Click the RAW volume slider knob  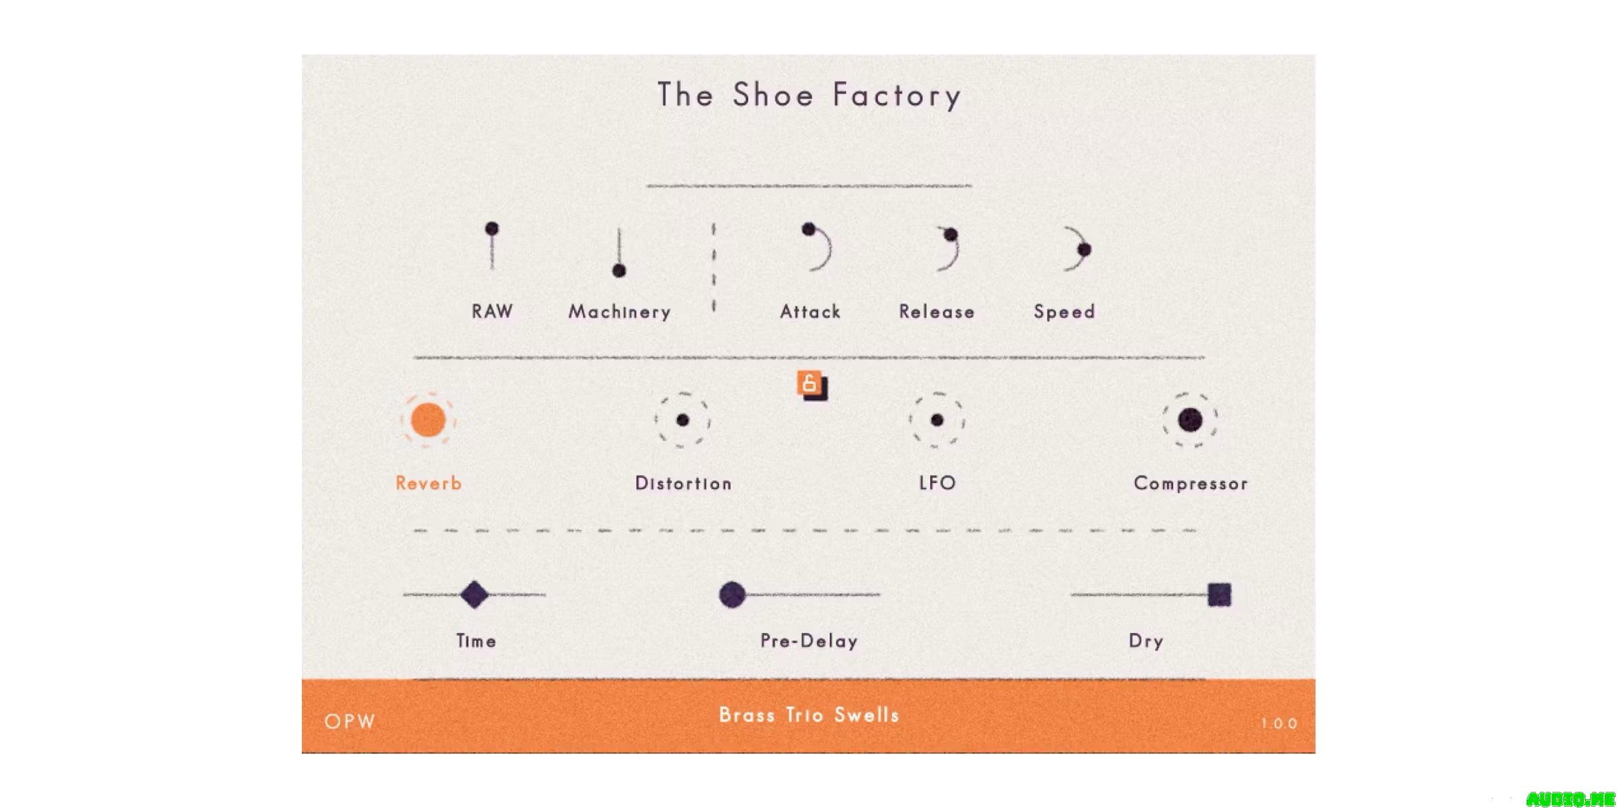492,229
